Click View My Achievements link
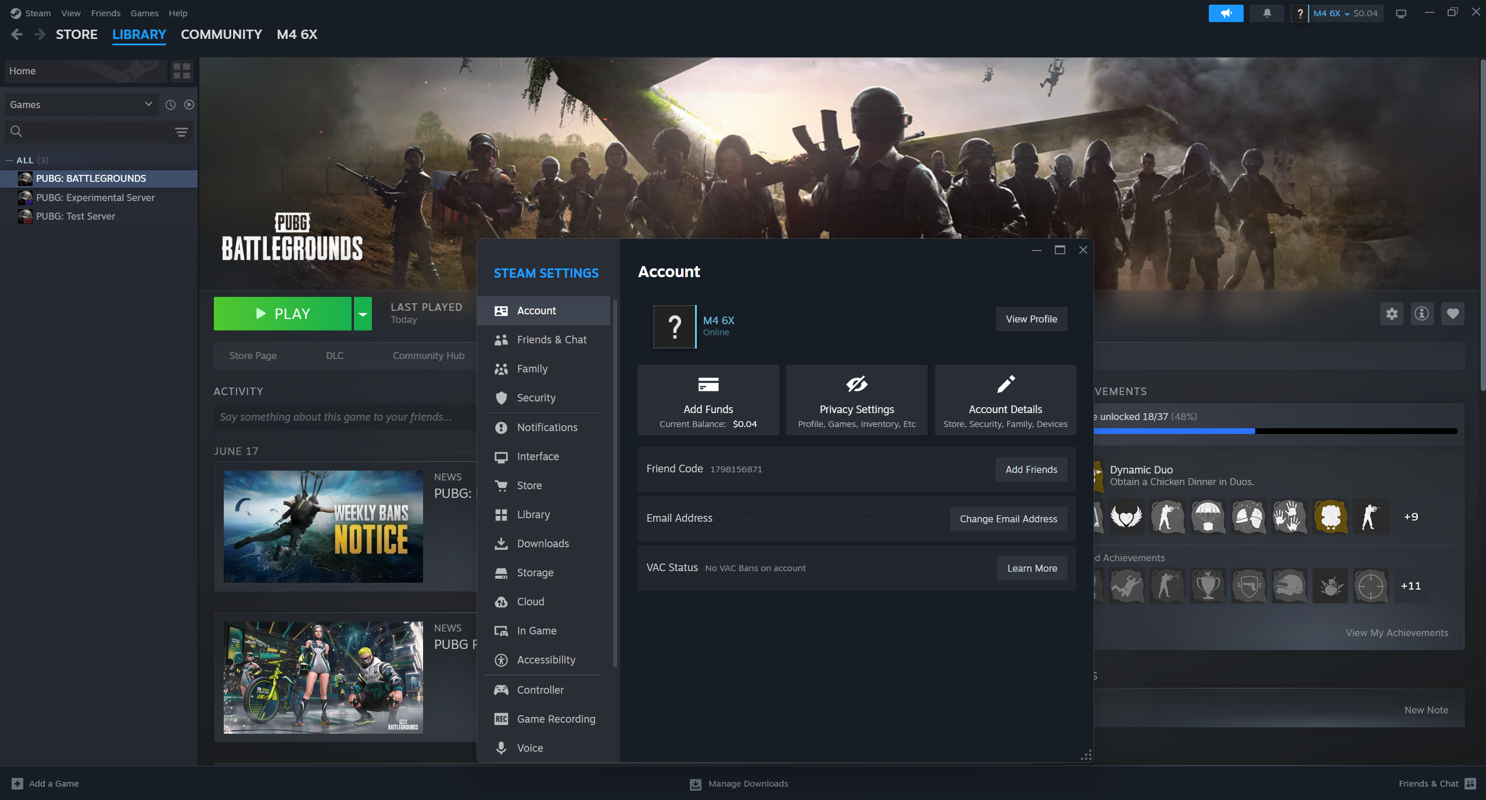The height and width of the screenshot is (800, 1486). point(1397,633)
